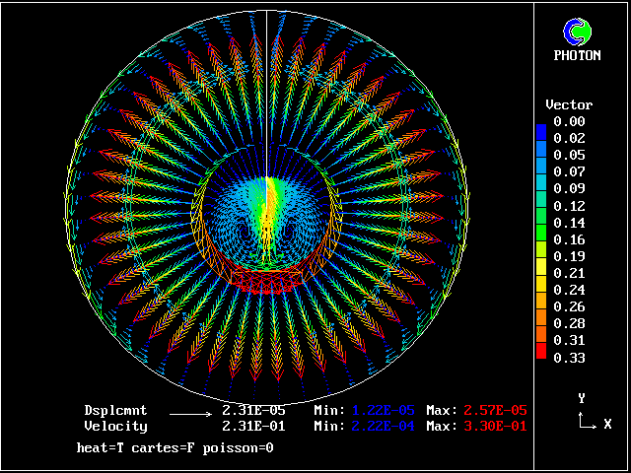The width and height of the screenshot is (631, 473).
Task: Click the 0.33 legend value
Action: click(x=569, y=358)
